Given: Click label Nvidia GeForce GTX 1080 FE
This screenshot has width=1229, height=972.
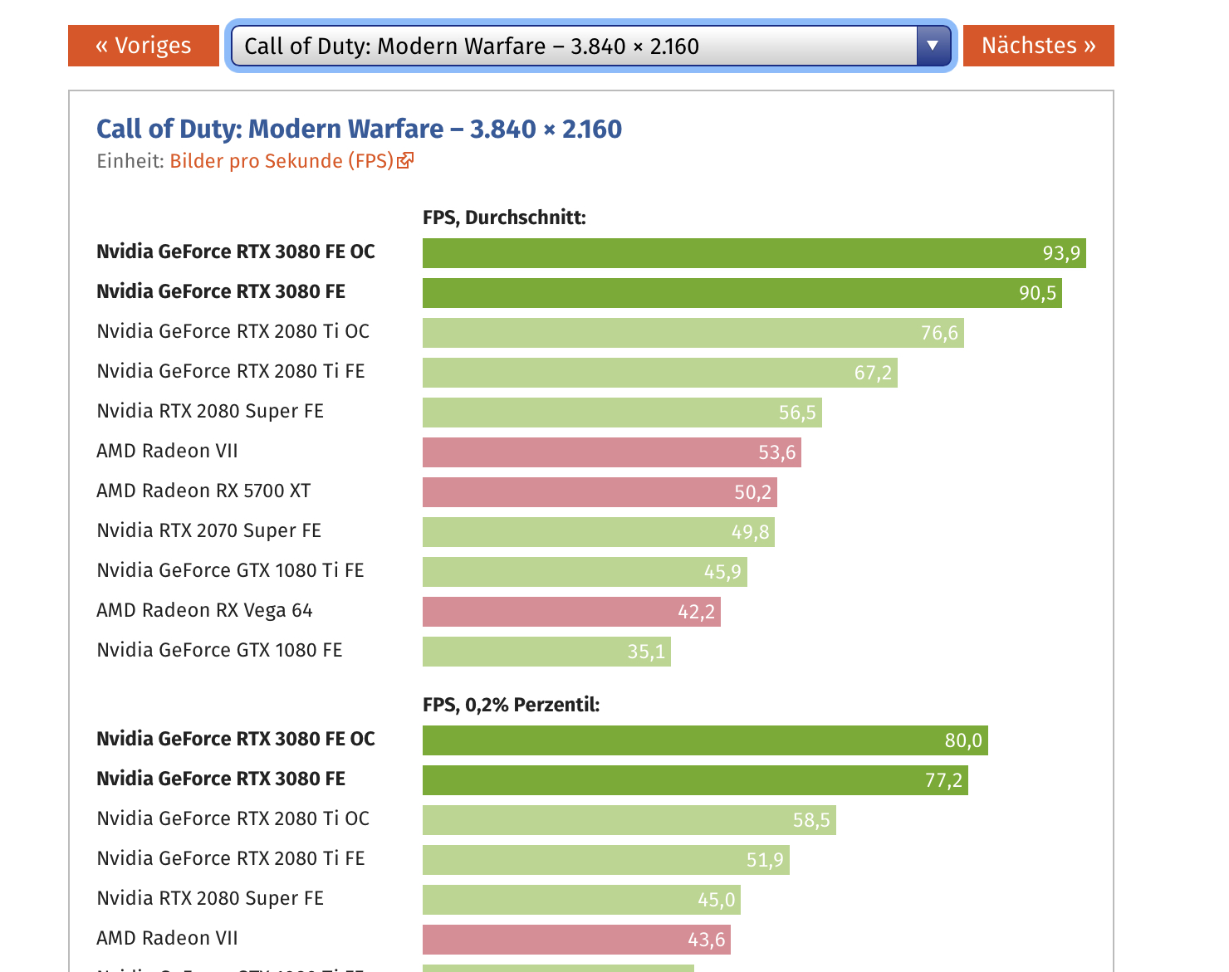Looking at the screenshot, I should 219,651.
